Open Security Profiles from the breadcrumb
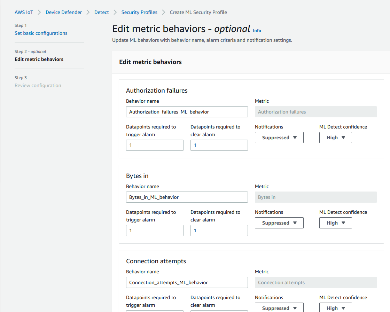 click(139, 12)
